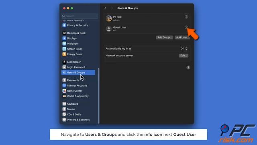Select Displays label in sidebar

pos(72,38)
